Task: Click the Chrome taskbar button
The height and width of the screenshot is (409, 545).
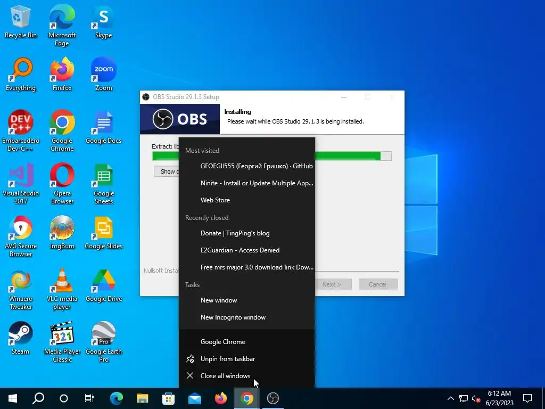Action: tap(247, 398)
